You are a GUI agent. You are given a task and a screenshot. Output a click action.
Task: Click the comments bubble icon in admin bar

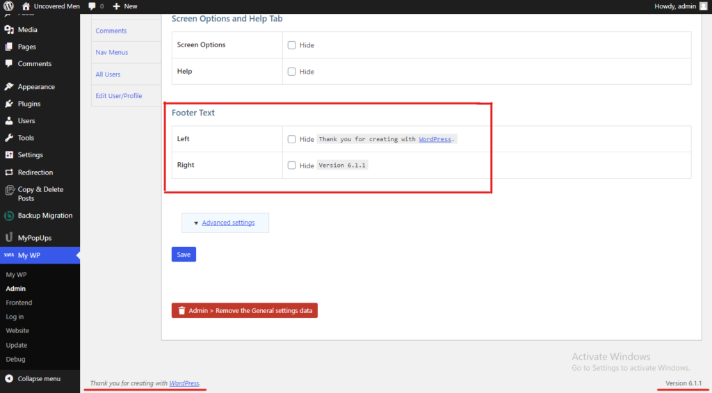[x=92, y=6]
